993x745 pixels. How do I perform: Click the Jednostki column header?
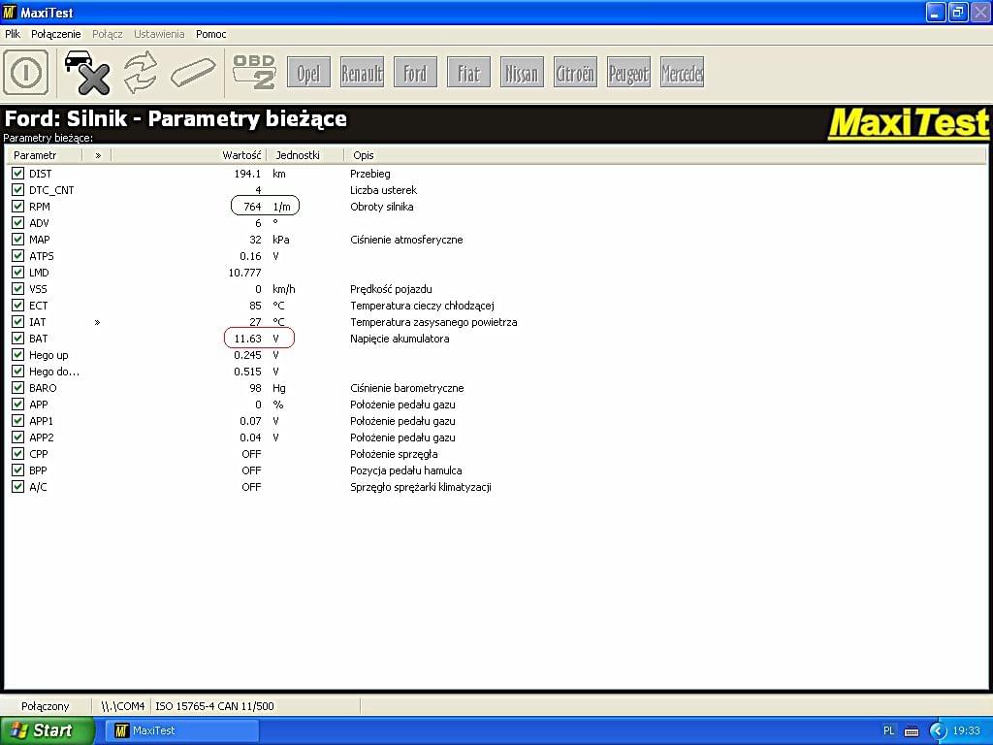click(304, 155)
